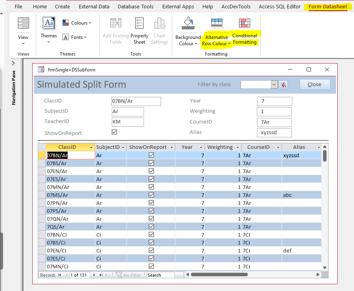This screenshot has width=354, height=291.
Task: Click the Close button on the form
Action: pos(315,84)
